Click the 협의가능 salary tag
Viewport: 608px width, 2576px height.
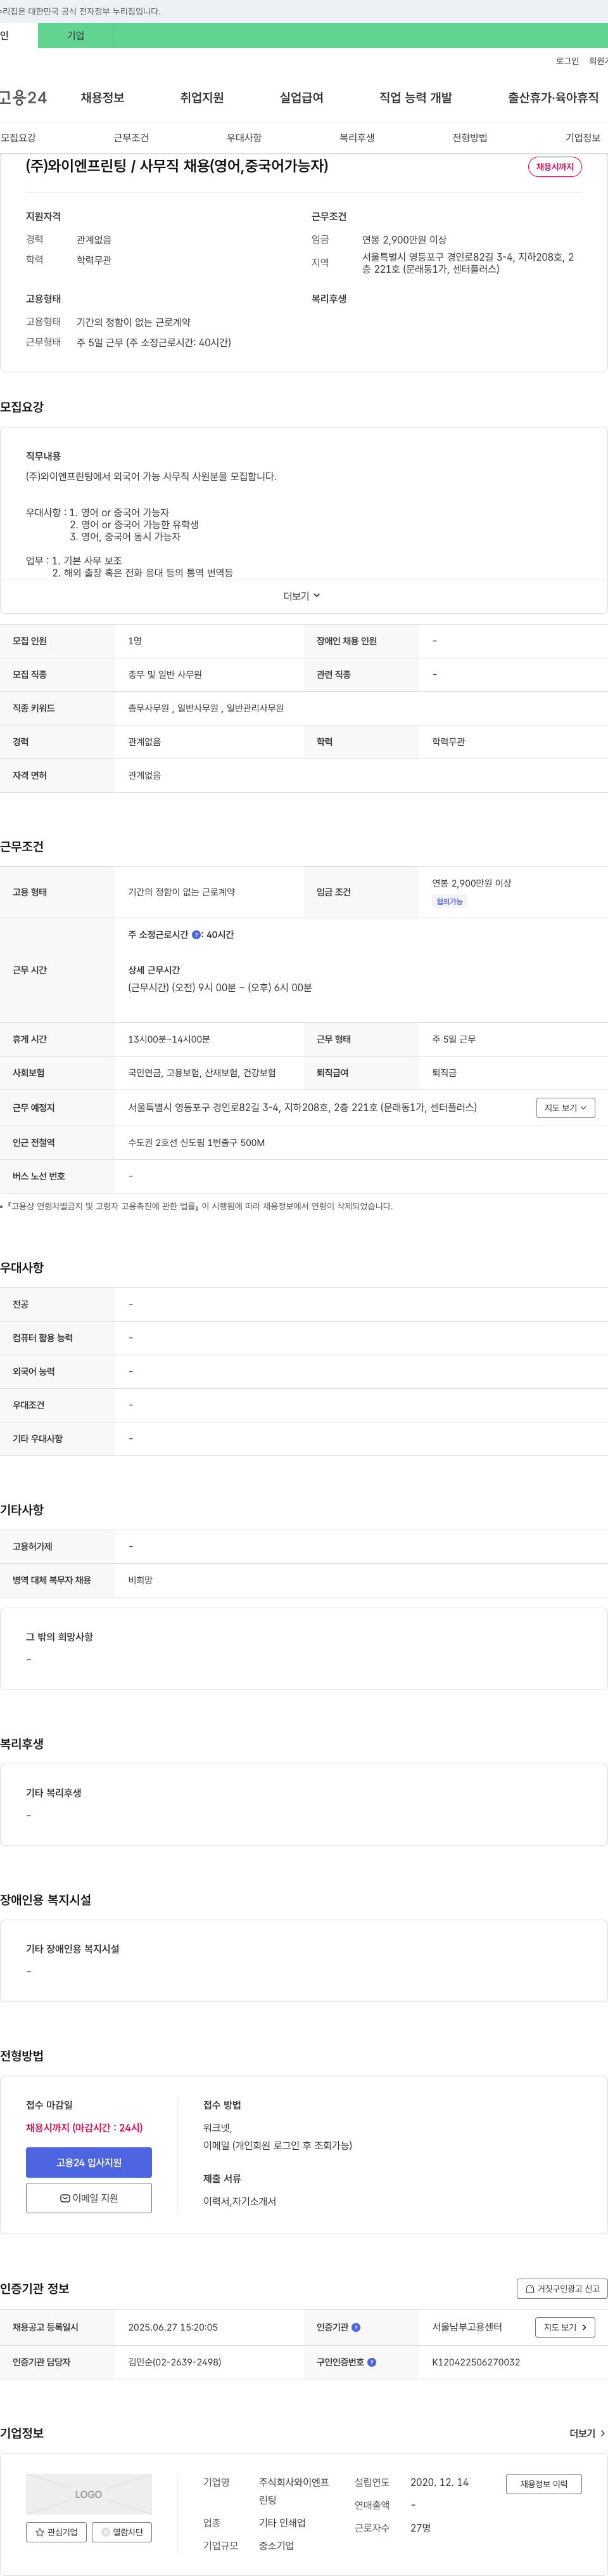[449, 902]
